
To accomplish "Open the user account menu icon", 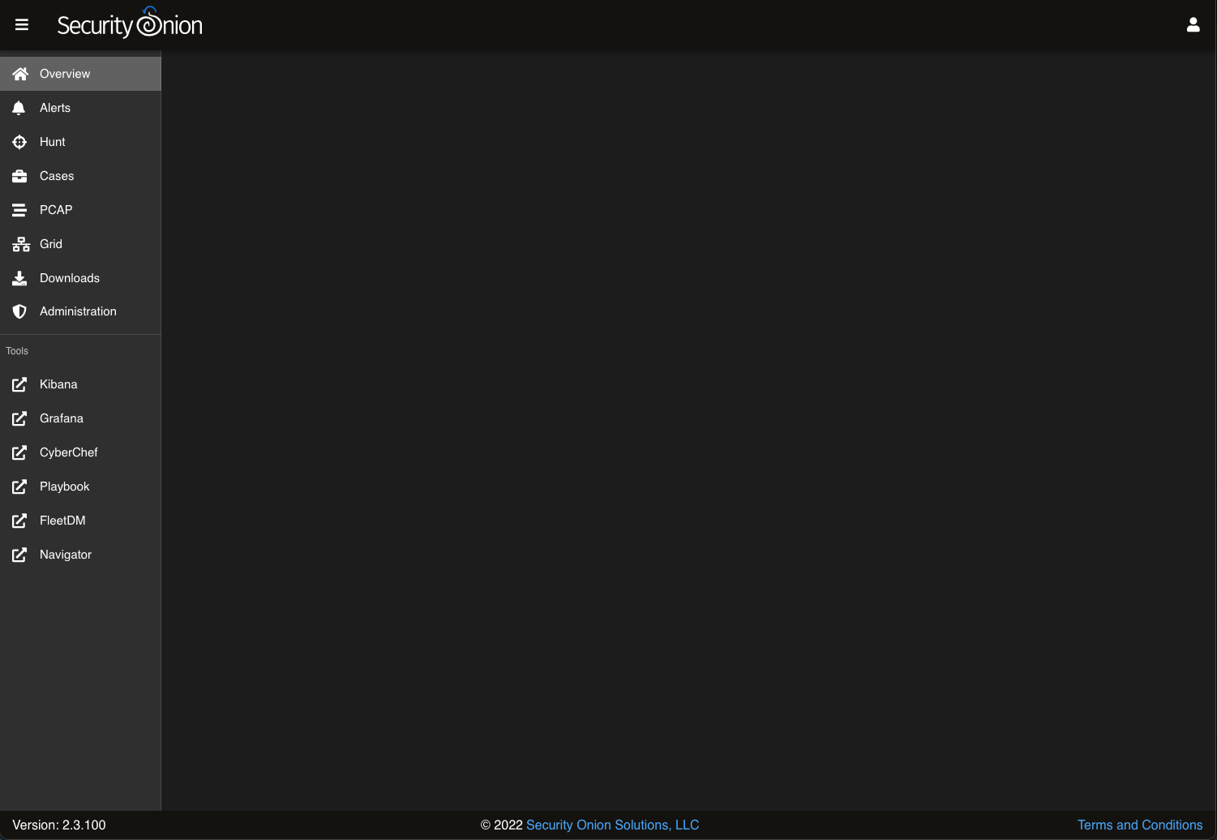I will 1193,25.
